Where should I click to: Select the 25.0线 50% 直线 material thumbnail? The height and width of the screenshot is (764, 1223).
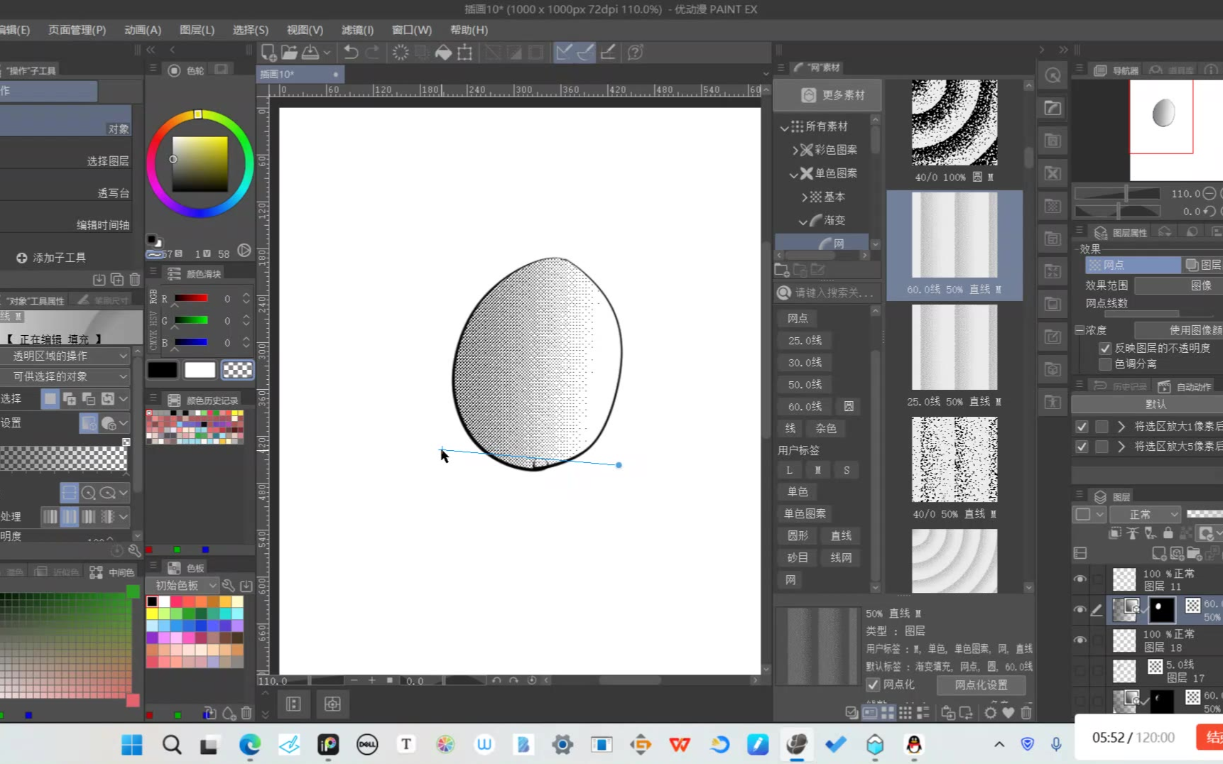(954, 348)
